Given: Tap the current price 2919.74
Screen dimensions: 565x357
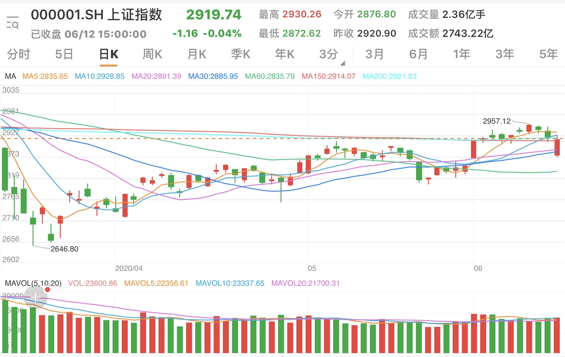Looking at the screenshot, I should 214,15.
